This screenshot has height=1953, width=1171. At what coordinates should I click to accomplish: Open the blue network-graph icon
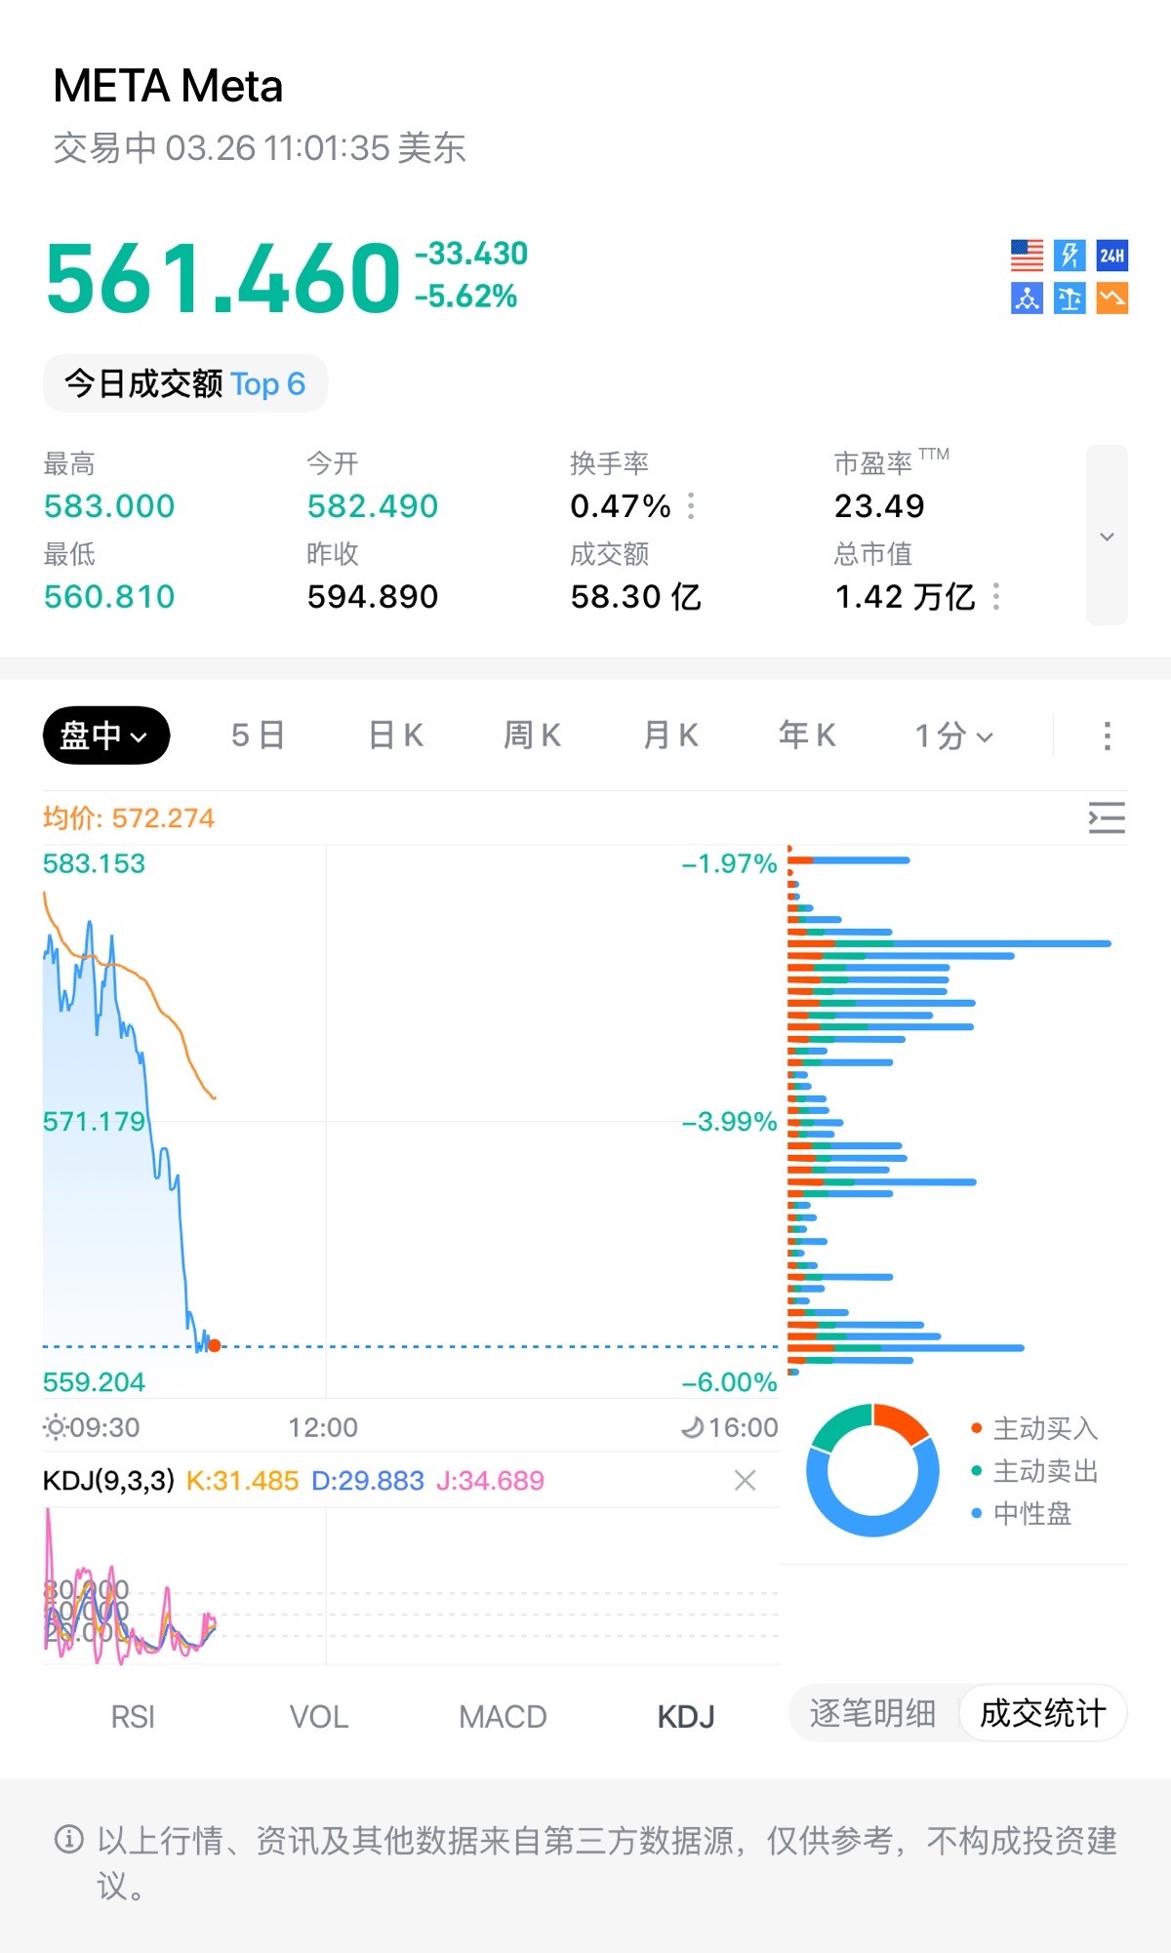pos(1027,299)
